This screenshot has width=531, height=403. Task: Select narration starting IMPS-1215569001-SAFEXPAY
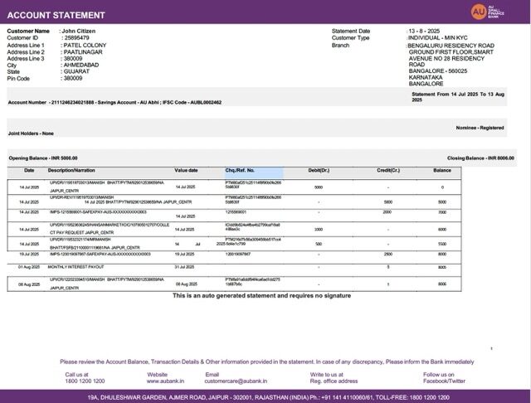point(98,212)
